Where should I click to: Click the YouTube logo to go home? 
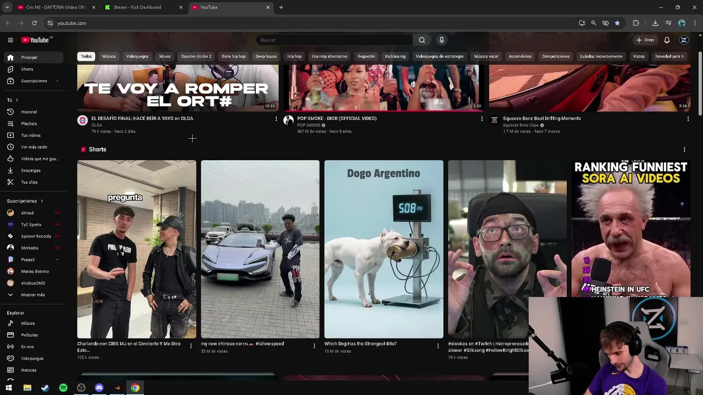pyautogui.click(x=36, y=40)
